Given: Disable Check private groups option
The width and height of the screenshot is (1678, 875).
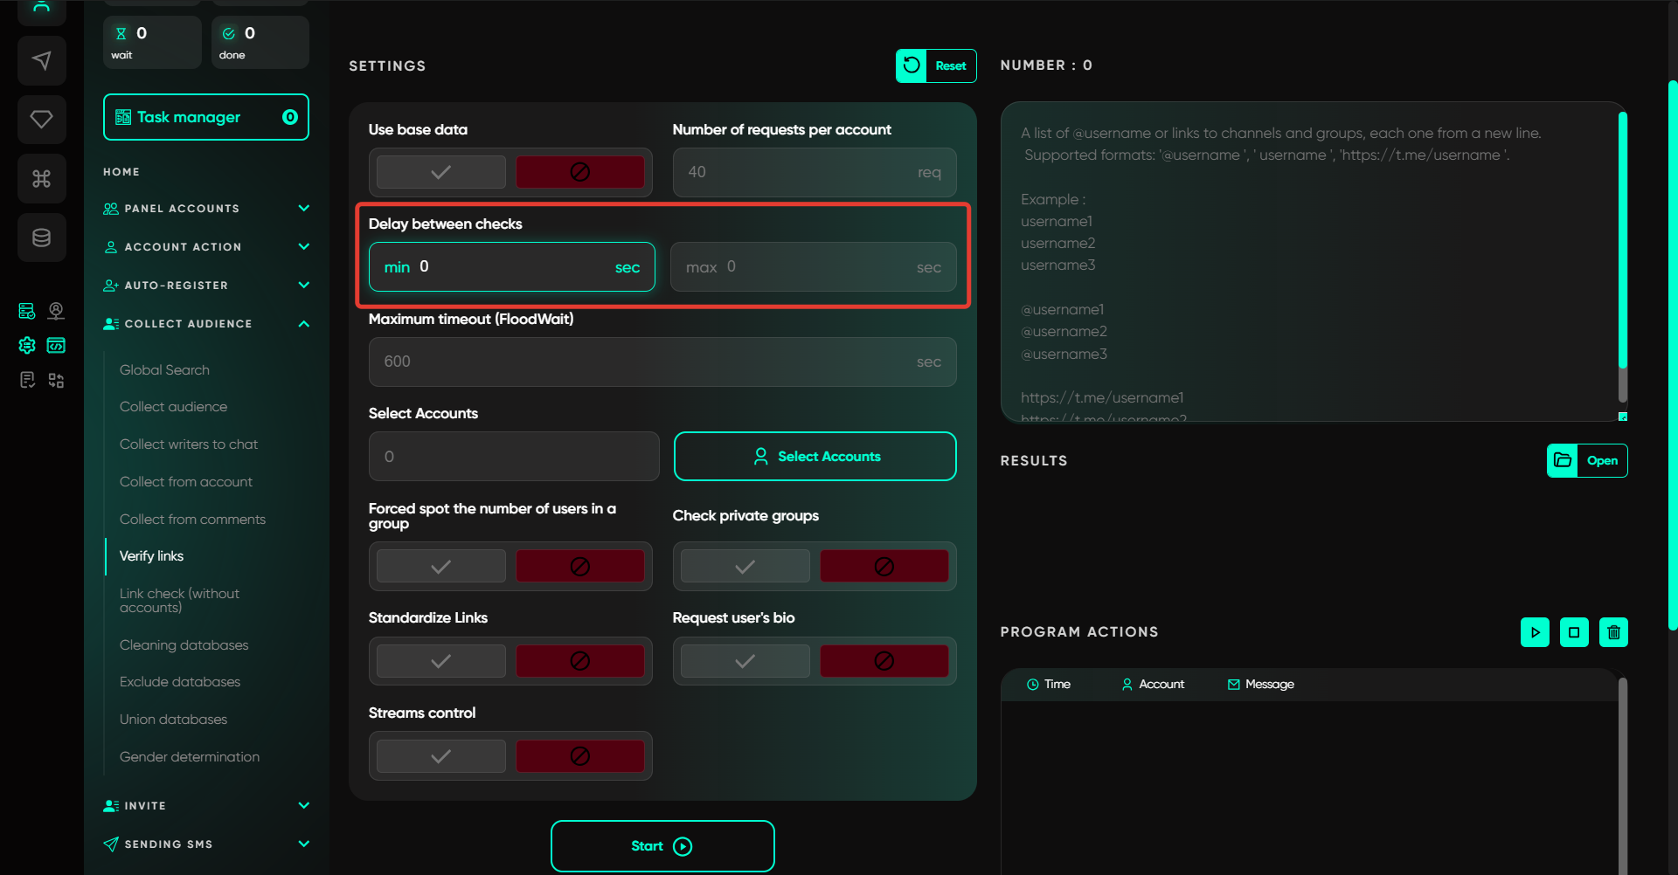Looking at the screenshot, I should click(884, 567).
